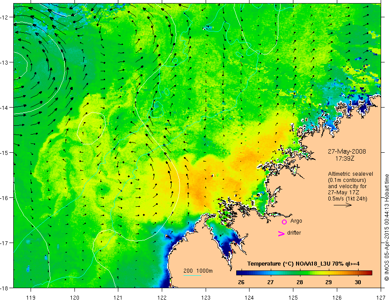Click the '200 1000m' depth contour label
This screenshot has width=390, height=301.
[x=198, y=271]
